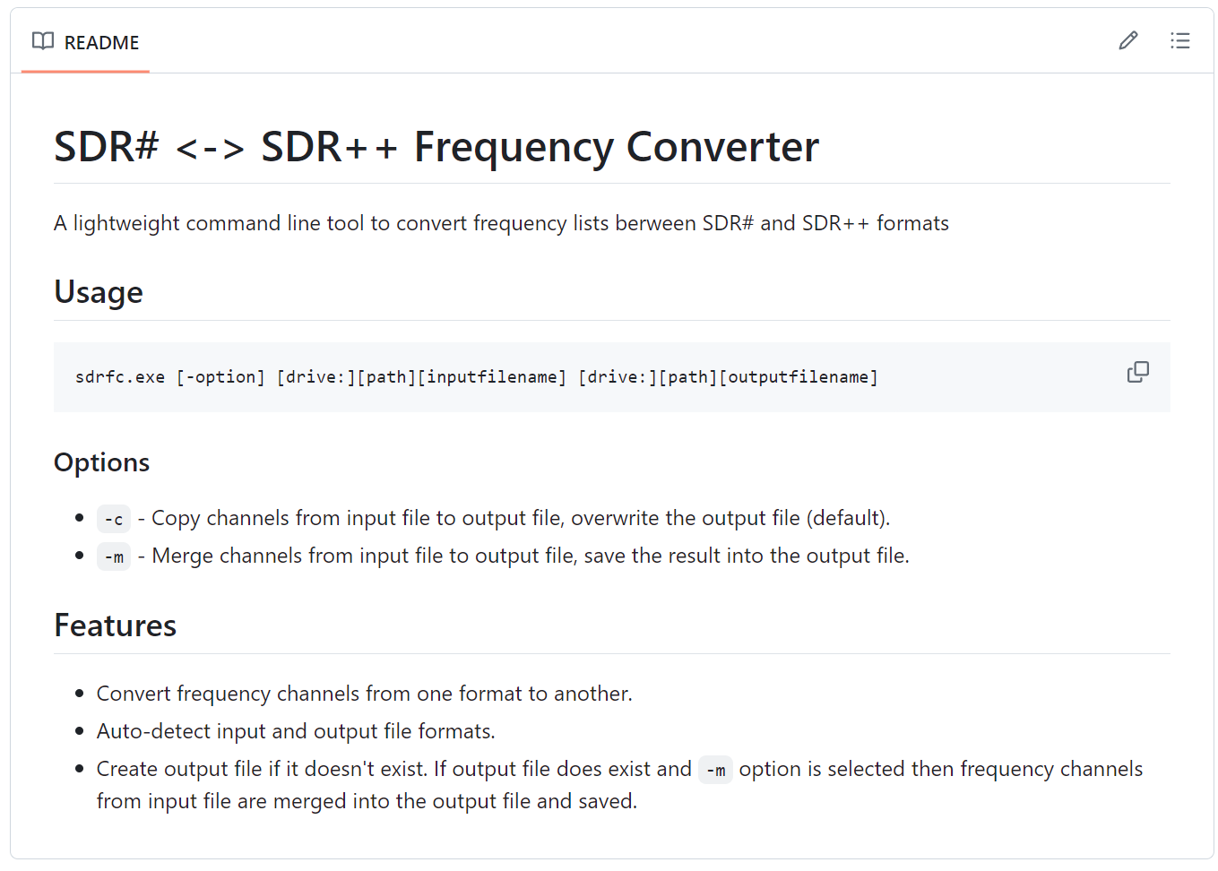Click the Features section heading

(116, 625)
